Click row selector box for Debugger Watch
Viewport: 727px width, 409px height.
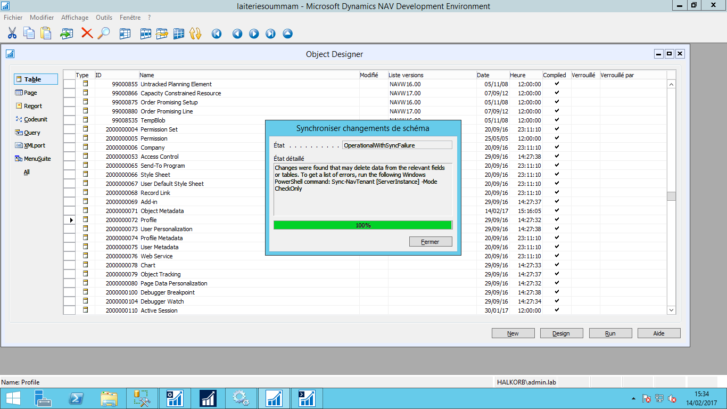69,301
